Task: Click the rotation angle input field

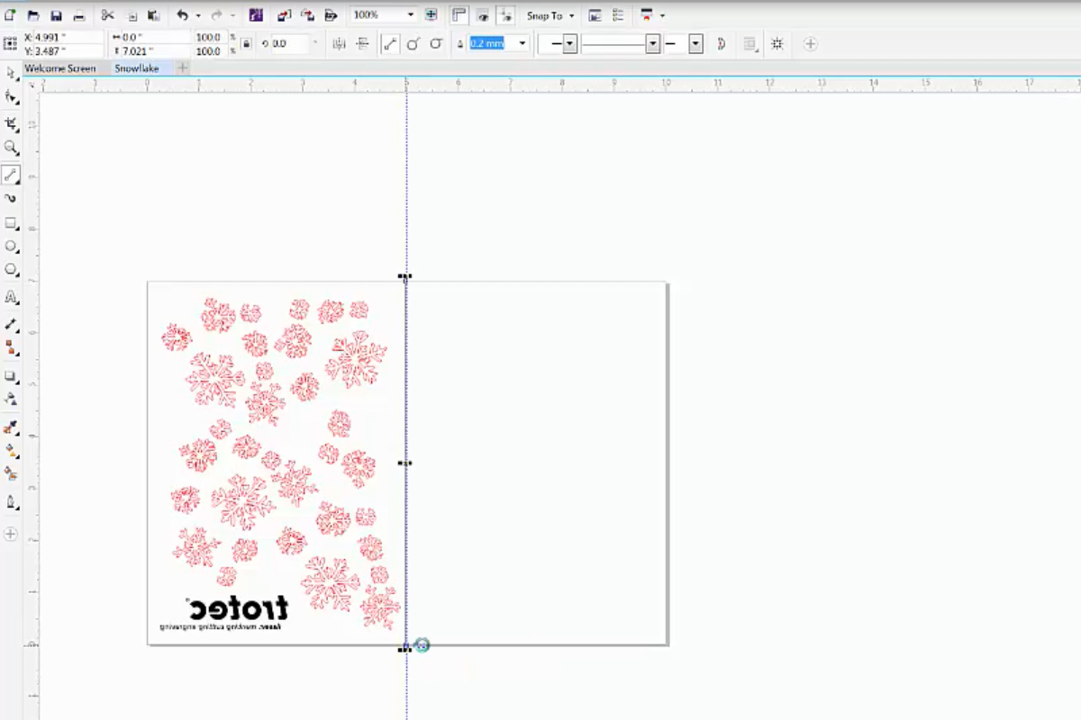Action: pyautogui.click(x=293, y=43)
